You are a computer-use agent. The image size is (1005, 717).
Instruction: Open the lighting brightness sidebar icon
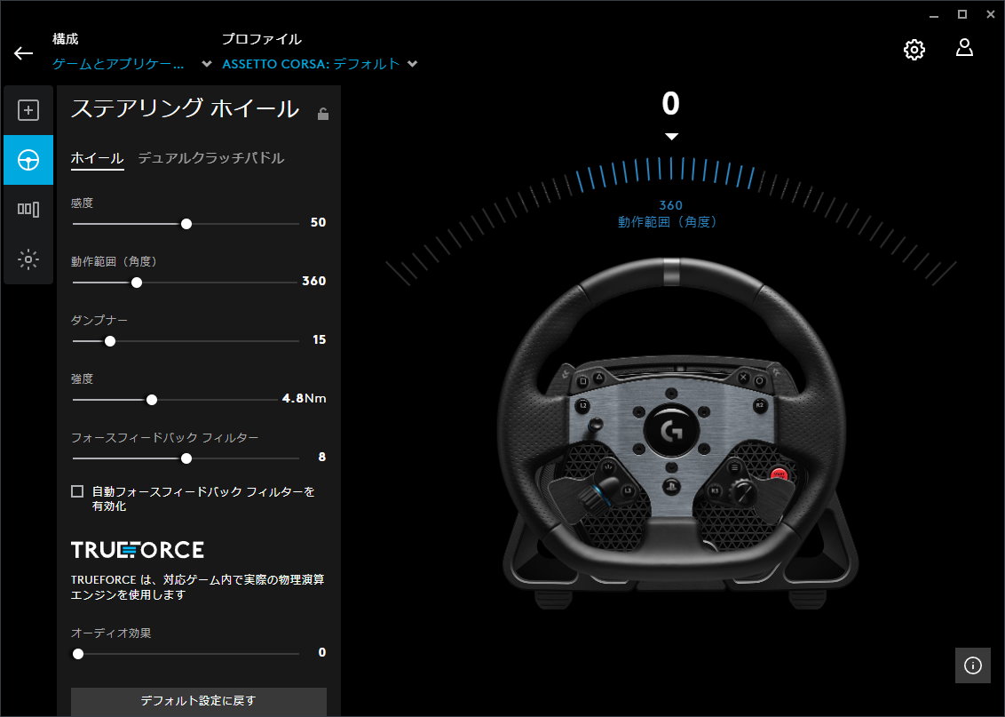coord(28,259)
